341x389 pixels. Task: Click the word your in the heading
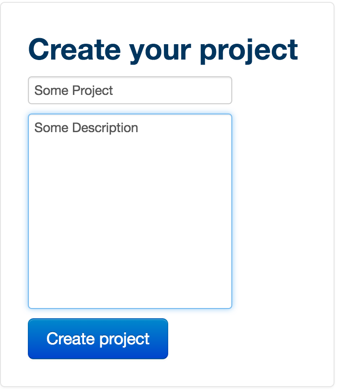pos(160,53)
